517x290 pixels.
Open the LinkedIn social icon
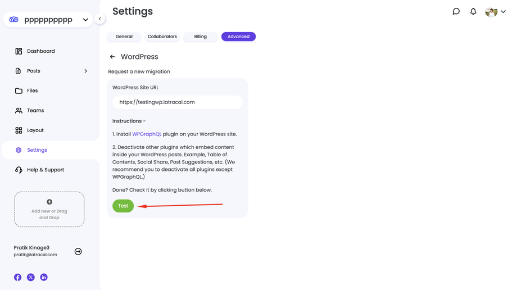point(44,277)
